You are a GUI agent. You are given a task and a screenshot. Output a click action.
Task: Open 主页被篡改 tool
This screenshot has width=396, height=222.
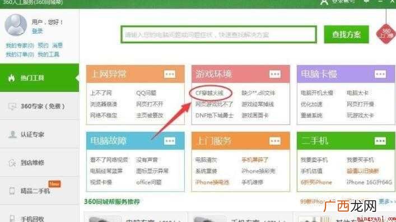(x=150, y=115)
